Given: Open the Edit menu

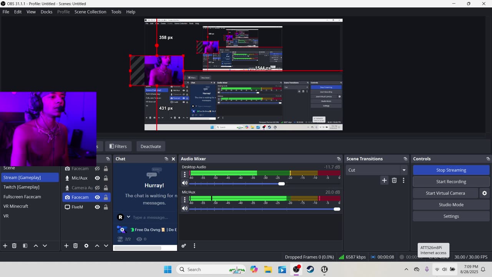Looking at the screenshot, I should [18, 12].
